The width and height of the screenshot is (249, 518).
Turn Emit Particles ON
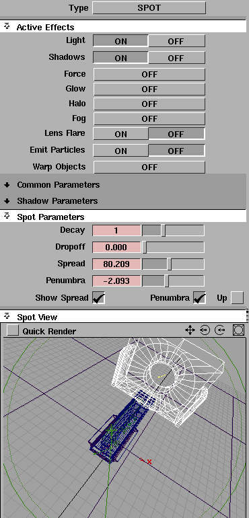(120, 151)
